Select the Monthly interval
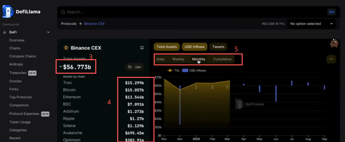The image size is (345, 142). coord(199,59)
